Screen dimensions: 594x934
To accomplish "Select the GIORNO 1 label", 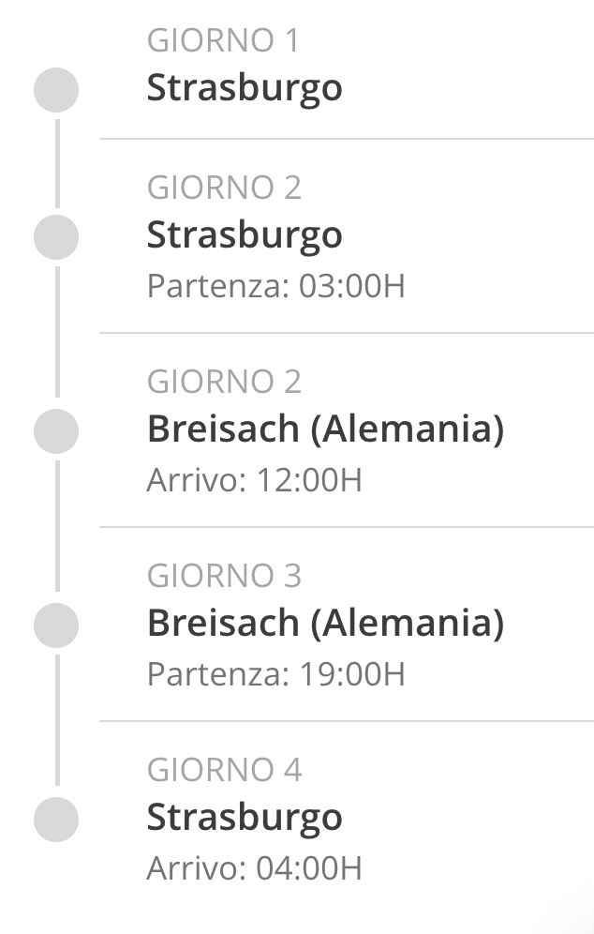I will click(x=223, y=40).
